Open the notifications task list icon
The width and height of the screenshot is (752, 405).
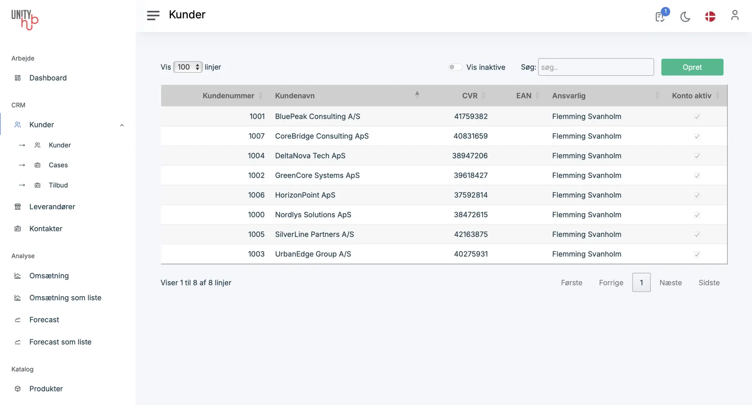[660, 17]
